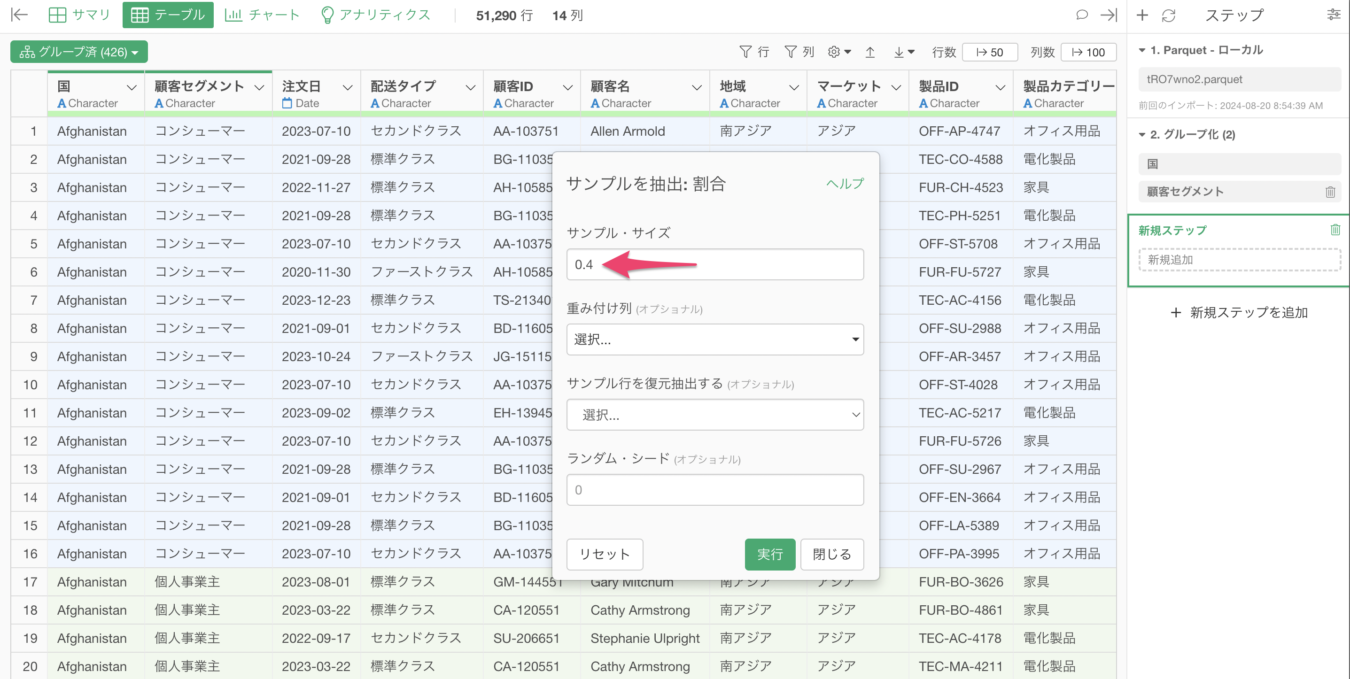Select the tRO7wno2.parquet step item
The width and height of the screenshot is (1350, 679).
[1240, 79]
